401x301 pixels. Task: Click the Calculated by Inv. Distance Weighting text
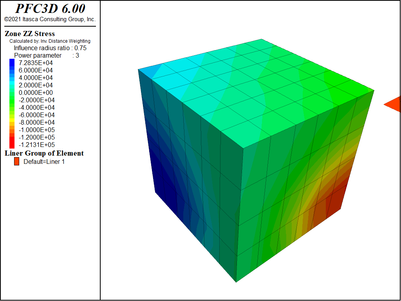click(x=50, y=41)
